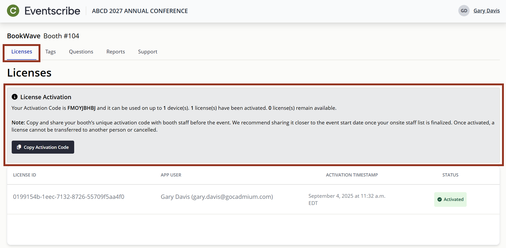Open the Questions tab

pyautogui.click(x=81, y=52)
